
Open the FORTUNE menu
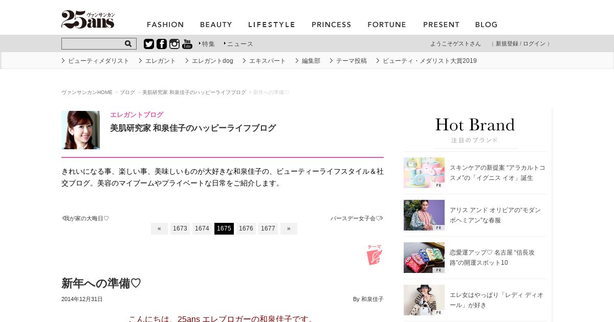pos(387,25)
